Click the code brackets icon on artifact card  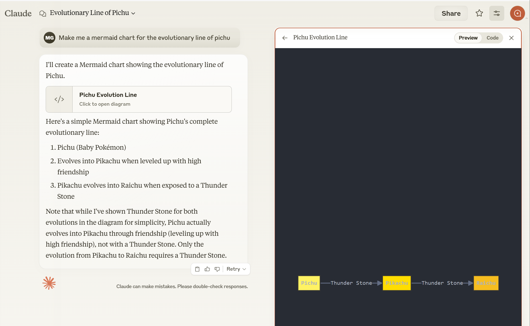coord(59,99)
